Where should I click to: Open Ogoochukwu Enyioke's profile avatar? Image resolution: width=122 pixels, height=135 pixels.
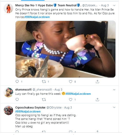[x=8, y=110]
